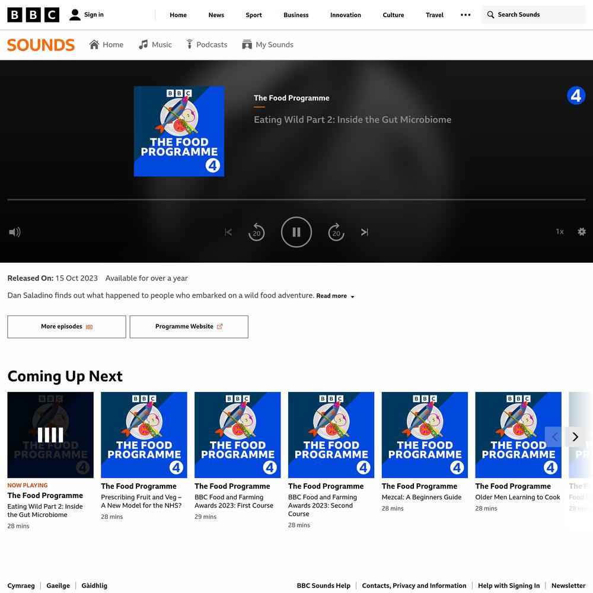This screenshot has width=593, height=593.
Task: Open Help with Signing In
Action: coord(509,585)
